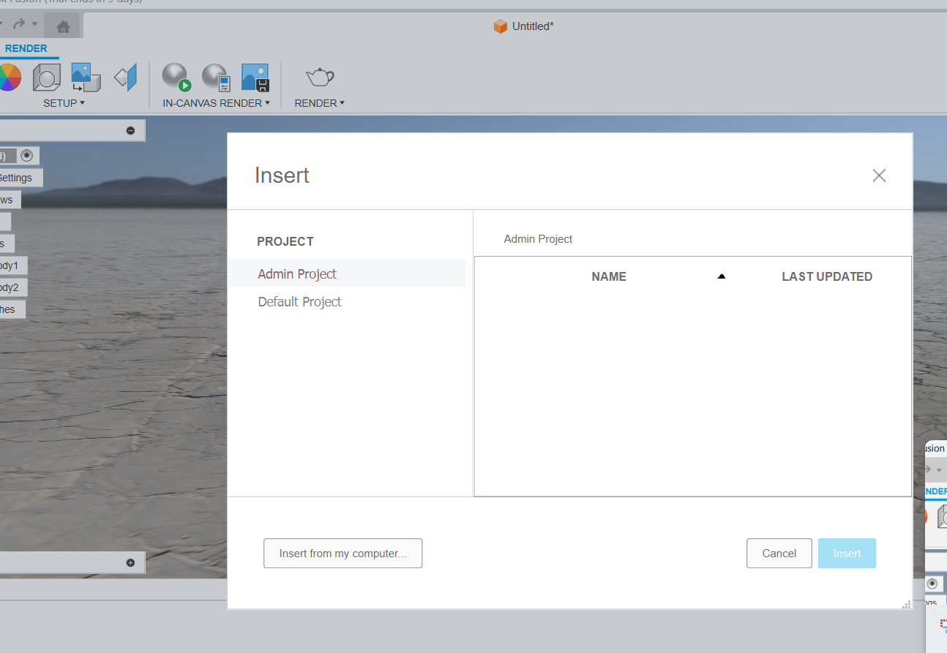Click the Untitled document cube icon
The height and width of the screenshot is (653, 947).
click(501, 26)
